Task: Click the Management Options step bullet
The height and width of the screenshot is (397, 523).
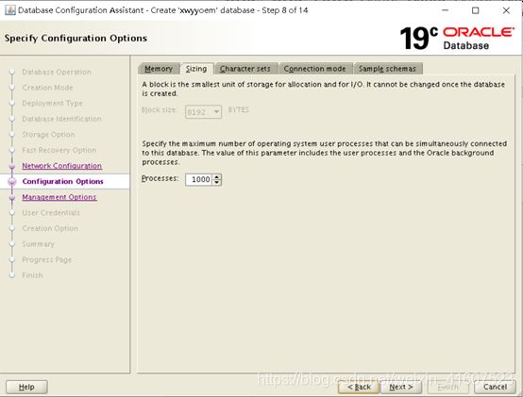Action: point(12,197)
